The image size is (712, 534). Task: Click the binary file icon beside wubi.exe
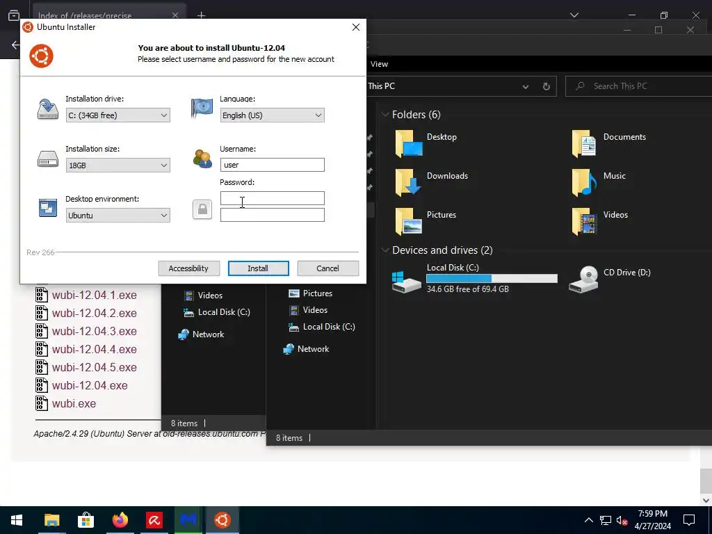tap(42, 403)
